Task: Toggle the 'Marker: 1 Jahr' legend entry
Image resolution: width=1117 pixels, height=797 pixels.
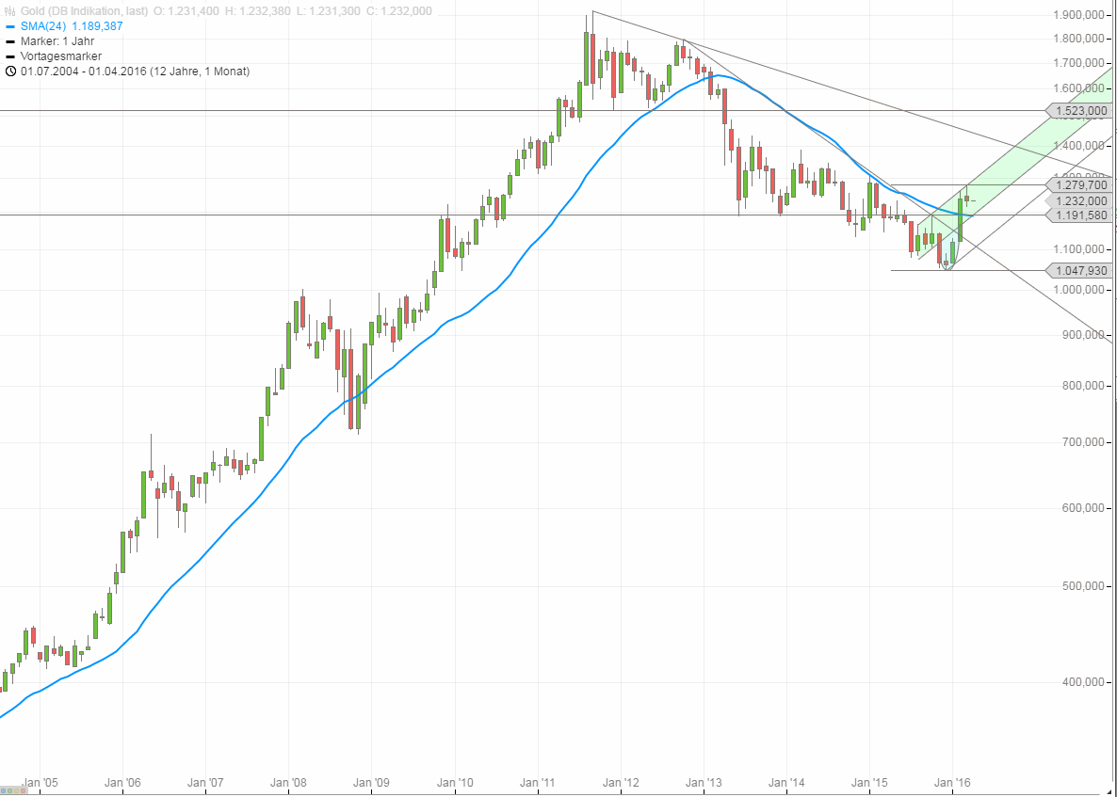Action: [57, 41]
